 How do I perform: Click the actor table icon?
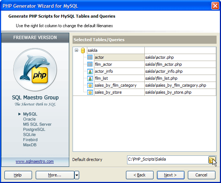90,57
